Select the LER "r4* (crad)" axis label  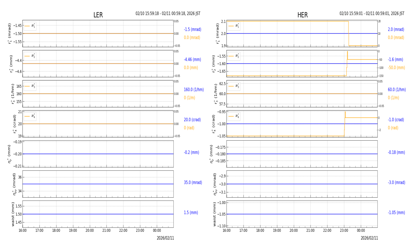[14, 124]
